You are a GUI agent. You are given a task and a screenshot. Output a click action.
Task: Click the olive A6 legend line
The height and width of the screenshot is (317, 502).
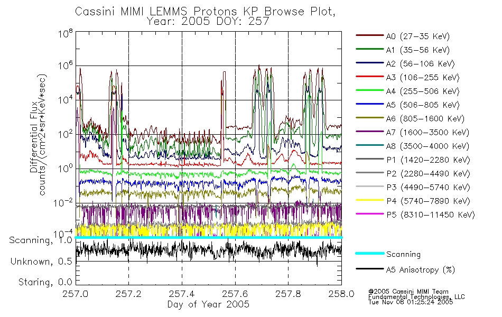click(369, 117)
